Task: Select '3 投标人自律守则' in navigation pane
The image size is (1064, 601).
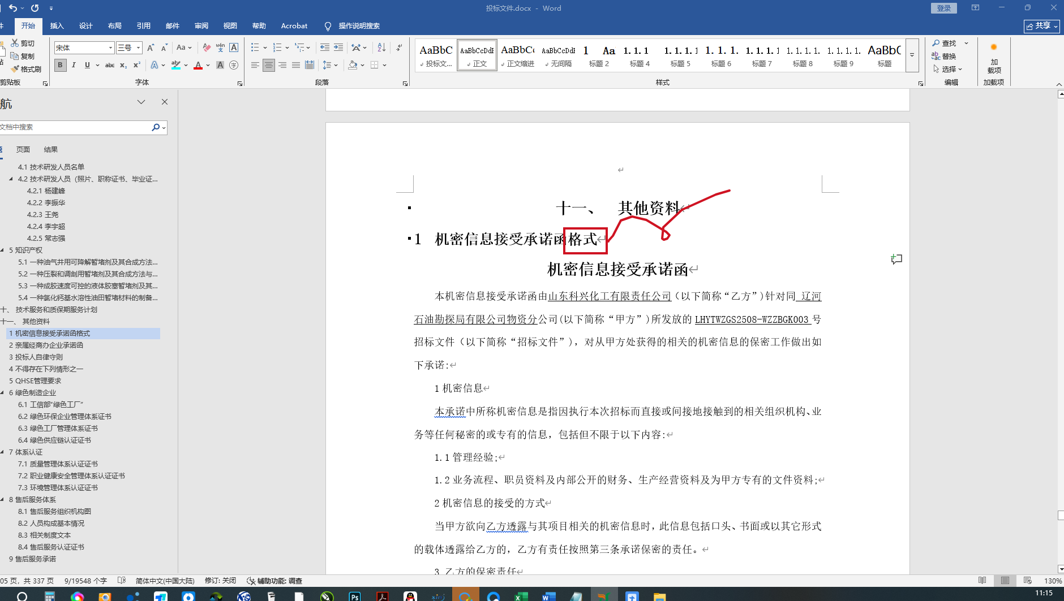Action: [36, 357]
